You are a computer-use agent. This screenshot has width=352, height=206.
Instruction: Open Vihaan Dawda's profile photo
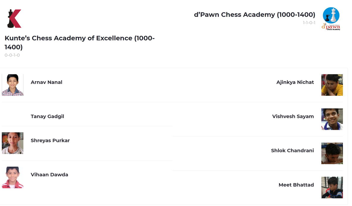[13, 177]
